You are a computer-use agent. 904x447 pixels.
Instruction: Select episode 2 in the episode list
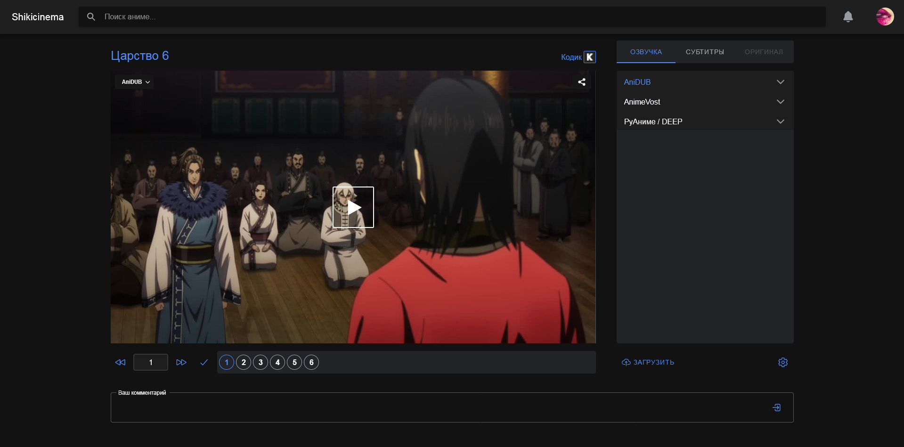[x=244, y=362]
